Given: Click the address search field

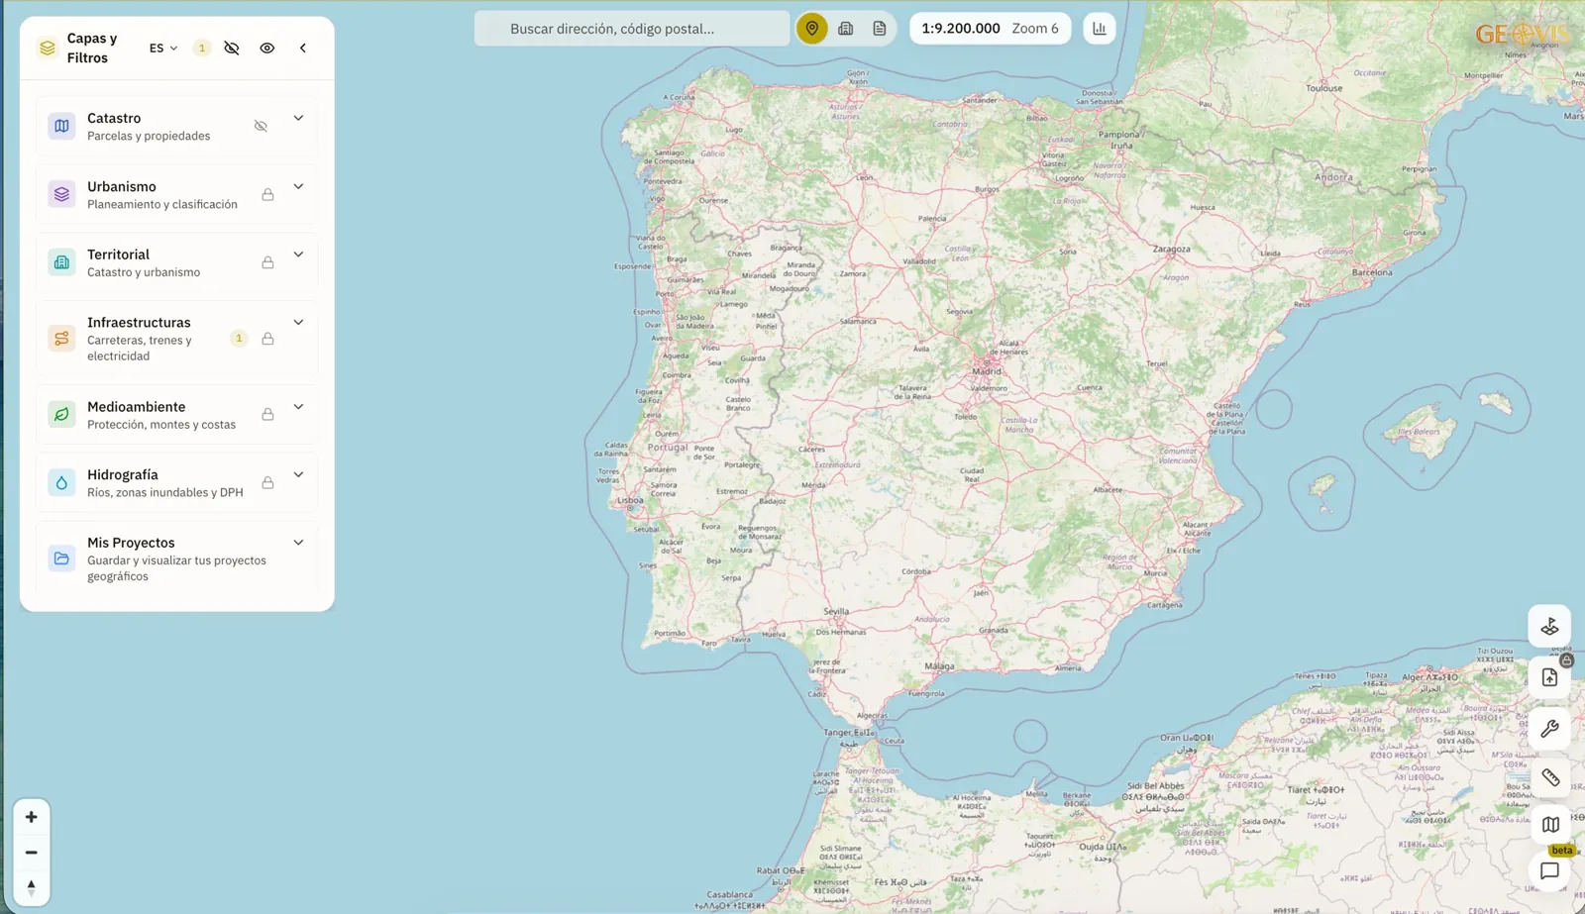Looking at the screenshot, I should (x=632, y=29).
